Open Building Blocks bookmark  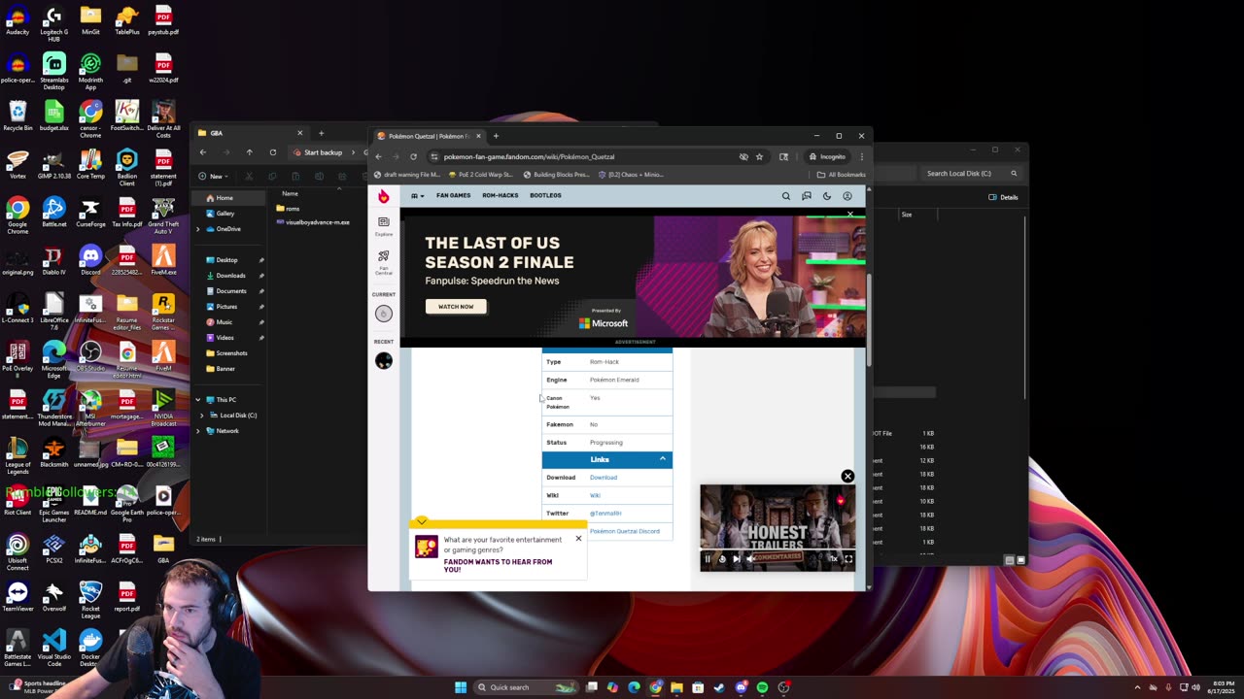coord(556,175)
